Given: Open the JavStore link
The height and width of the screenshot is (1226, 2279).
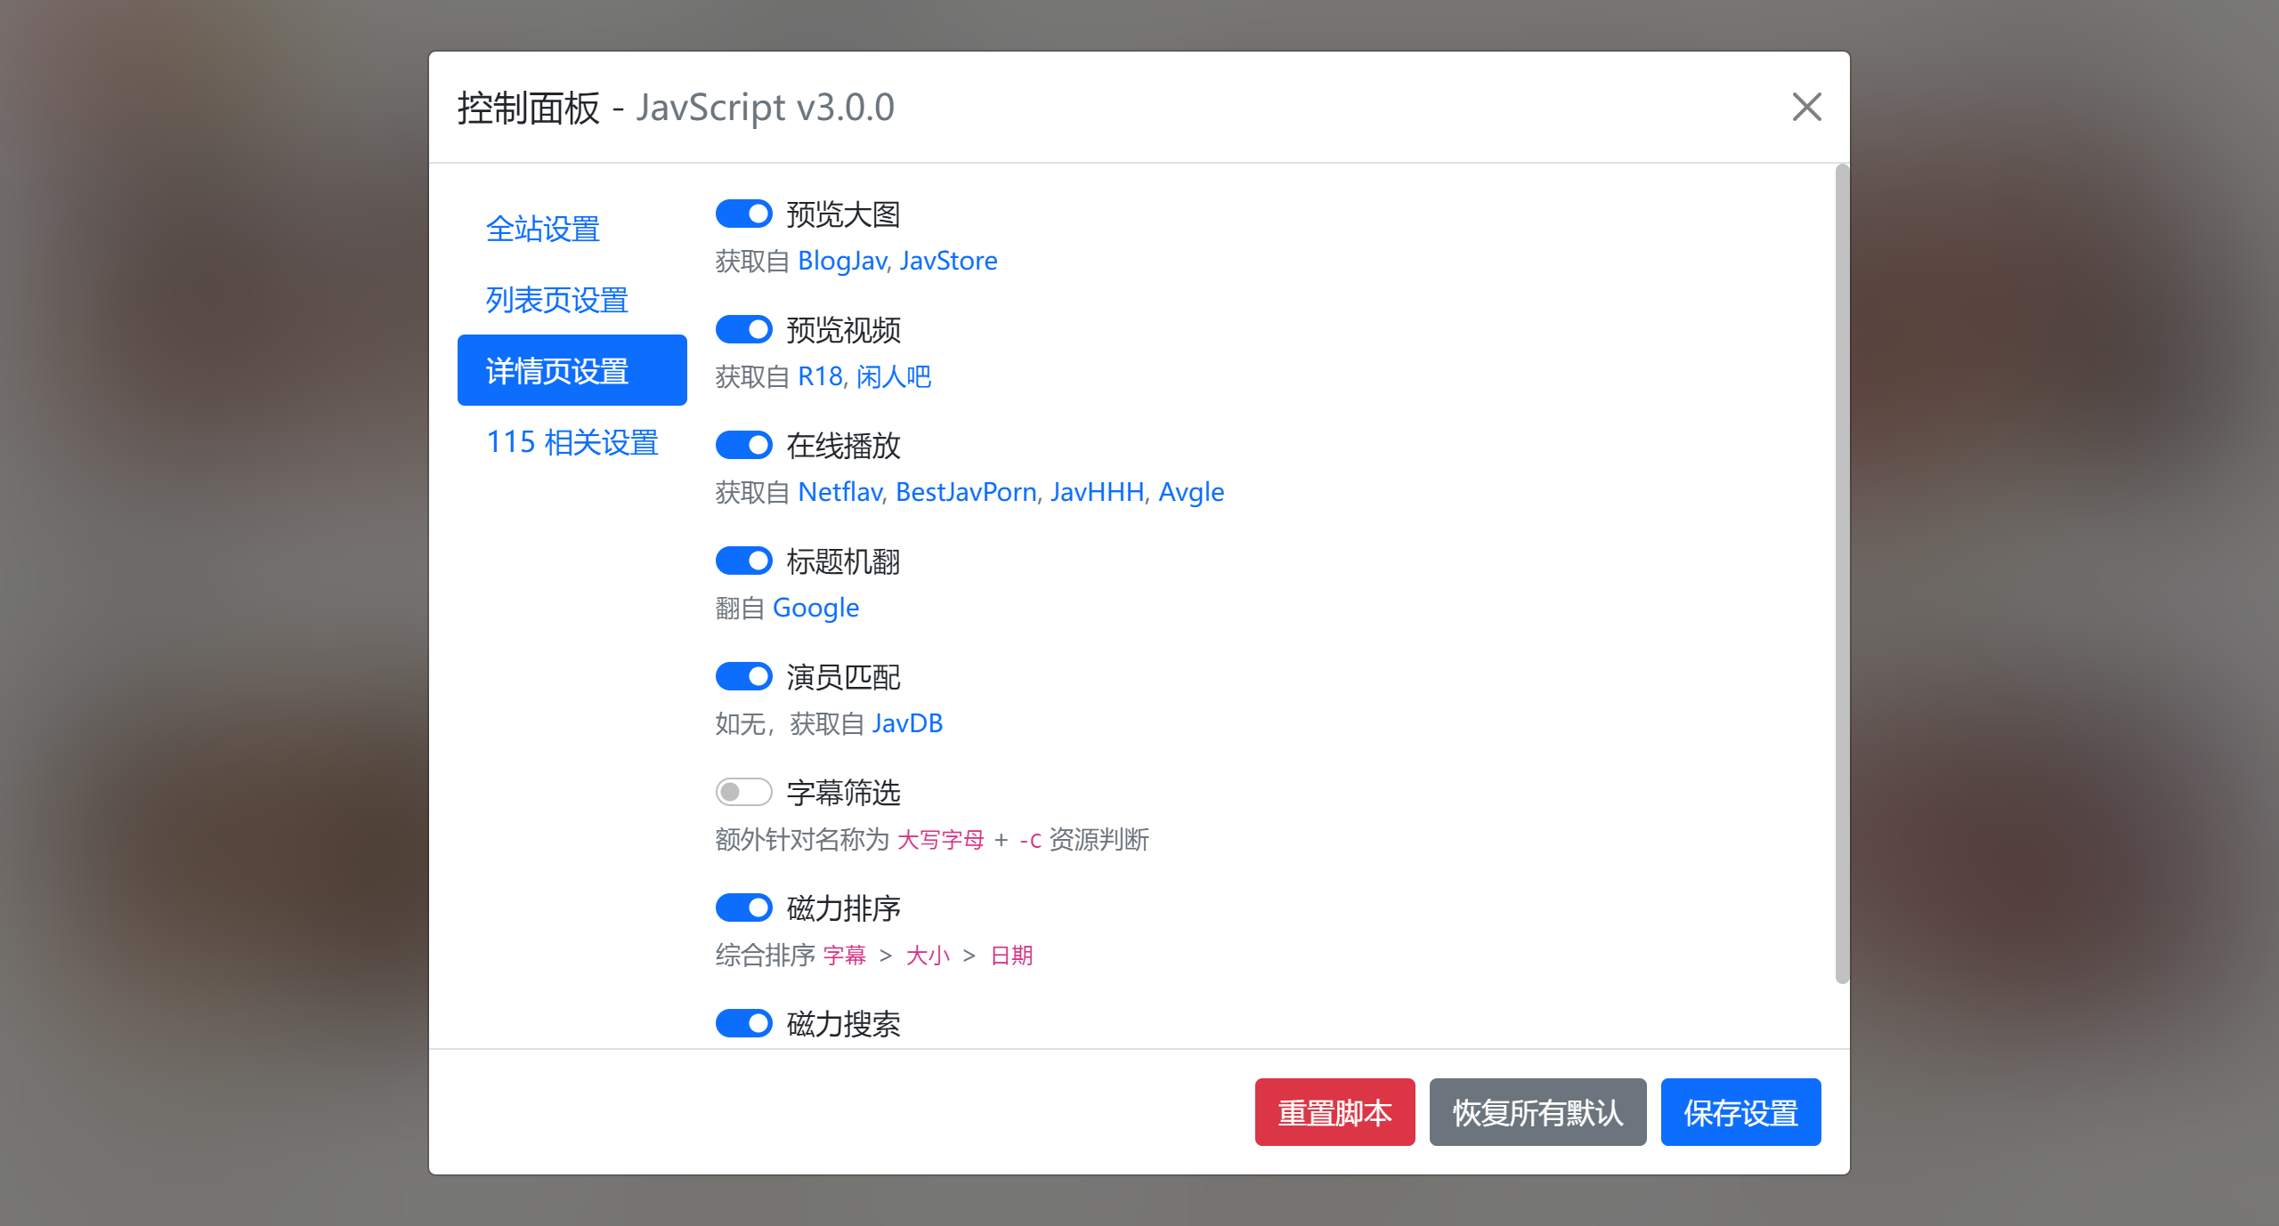Looking at the screenshot, I should coord(949,261).
